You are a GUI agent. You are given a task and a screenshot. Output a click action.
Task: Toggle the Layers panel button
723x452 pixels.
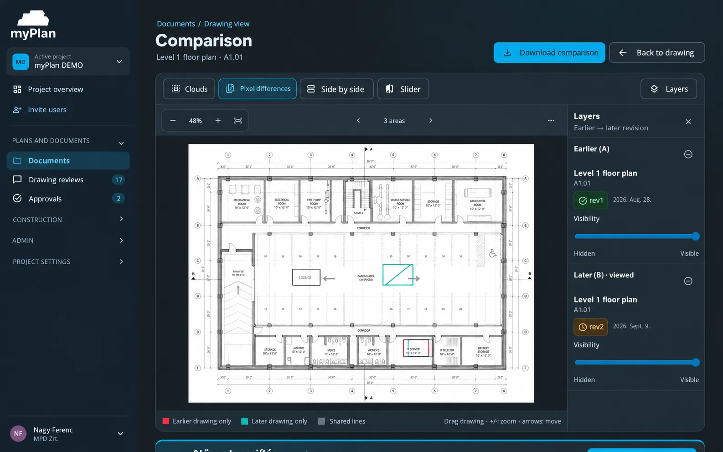click(x=669, y=89)
